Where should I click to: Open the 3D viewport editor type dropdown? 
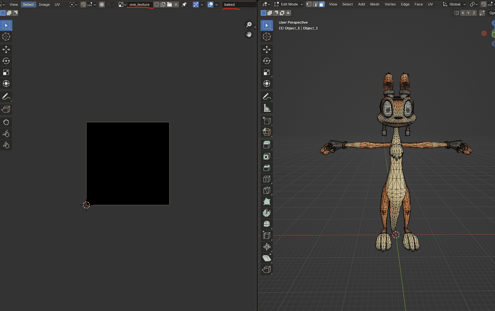[266, 4]
